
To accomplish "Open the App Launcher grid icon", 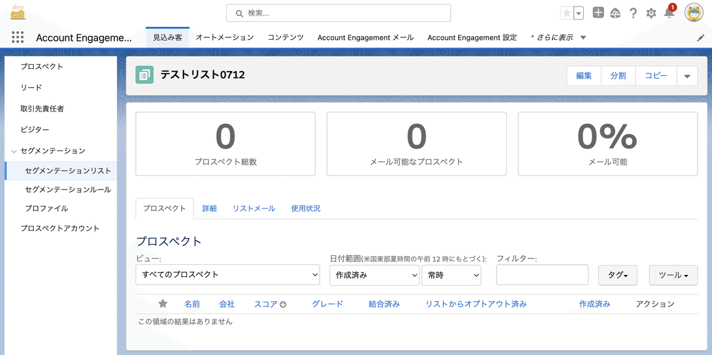I will (17, 37).
